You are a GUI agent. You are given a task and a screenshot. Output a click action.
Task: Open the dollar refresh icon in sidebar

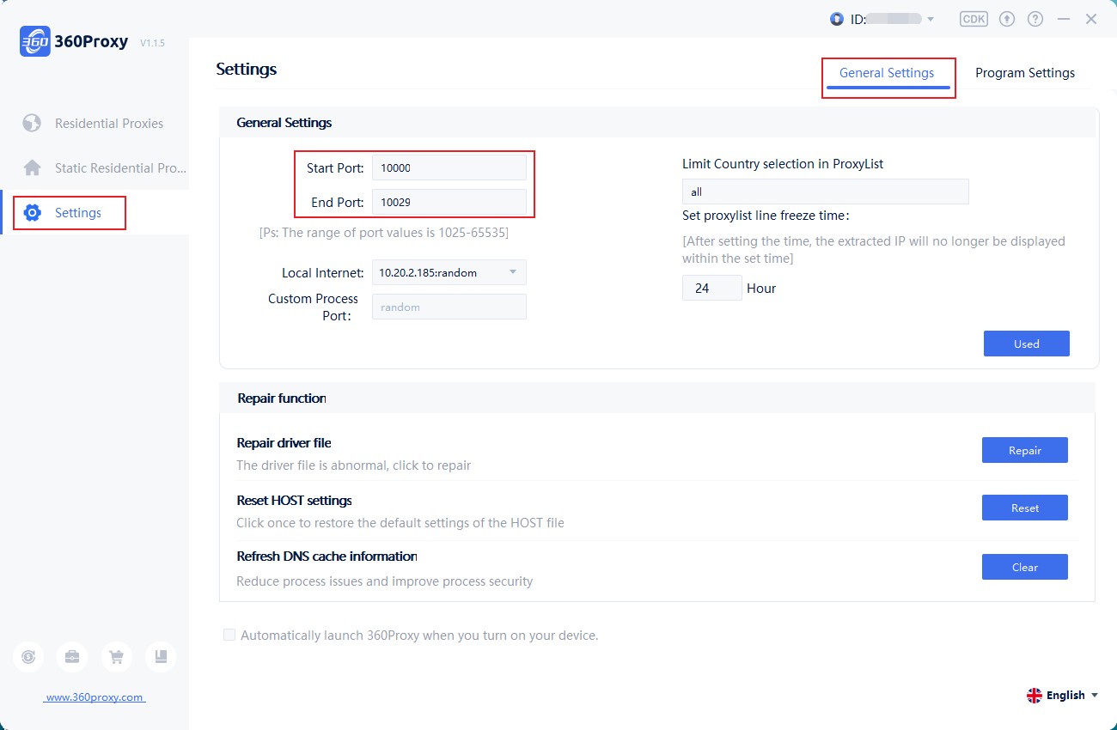coord(28,657)
